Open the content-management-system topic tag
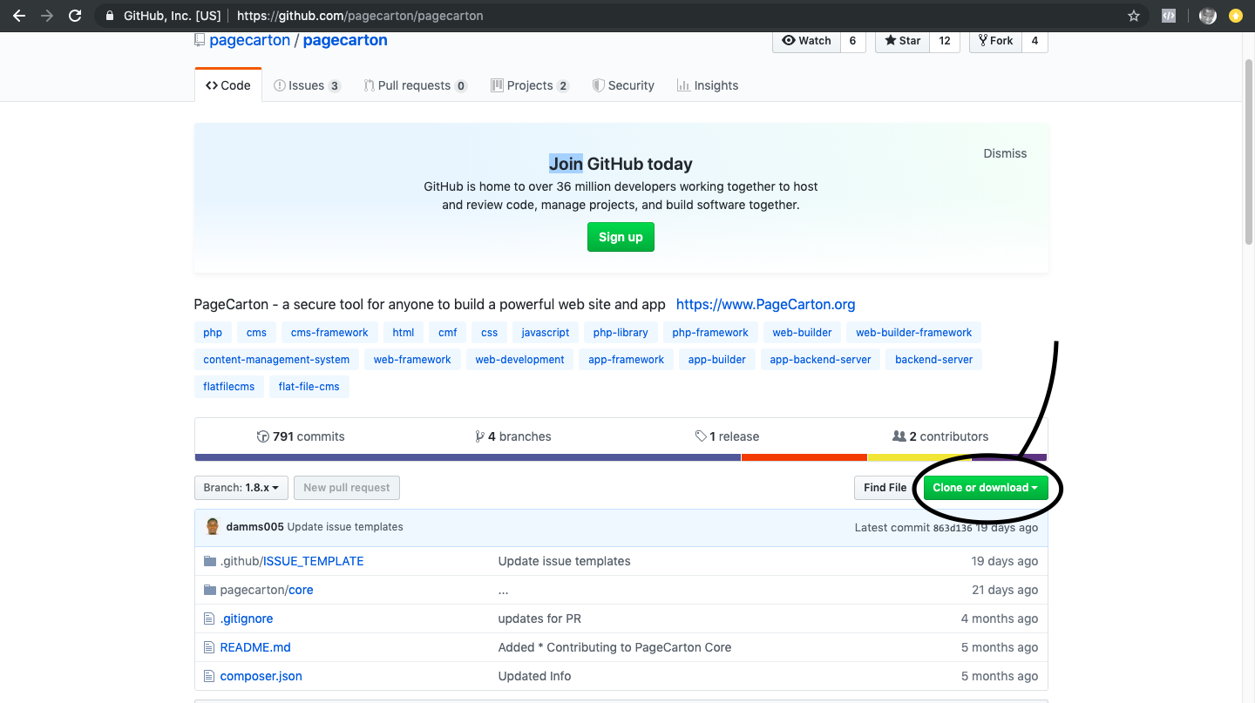Viewport: 1255px width, 703px height. [x=276, y=360]
